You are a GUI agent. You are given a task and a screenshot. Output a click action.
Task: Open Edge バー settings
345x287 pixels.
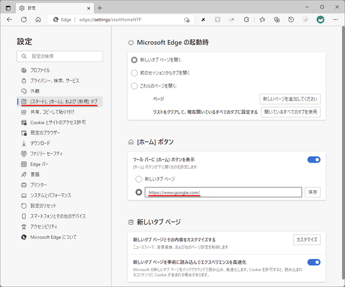(x=60, y=164)
